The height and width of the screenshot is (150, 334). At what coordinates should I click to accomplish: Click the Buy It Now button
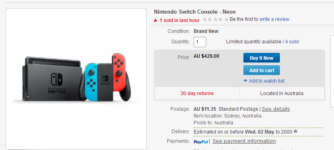coord(261,58)
